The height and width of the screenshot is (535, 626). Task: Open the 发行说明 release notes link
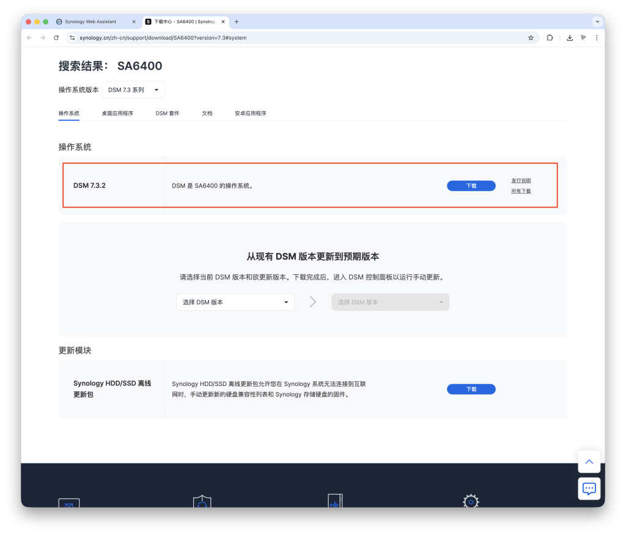[x=521, y=181]
